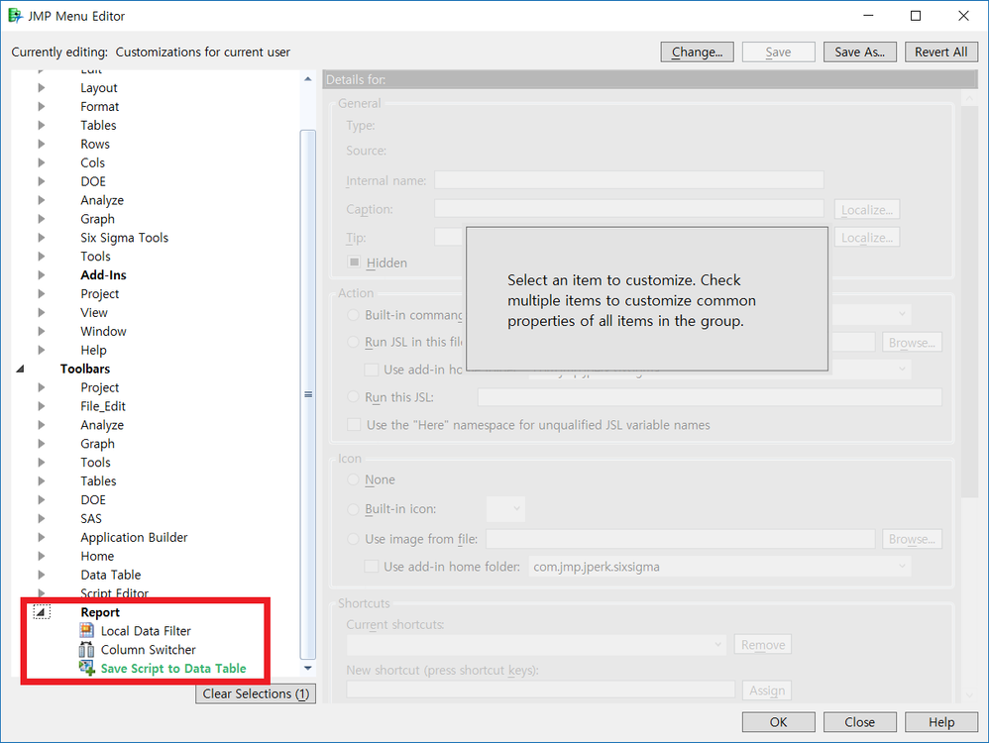Select the DOE toolbar tree item

point(93,499)
